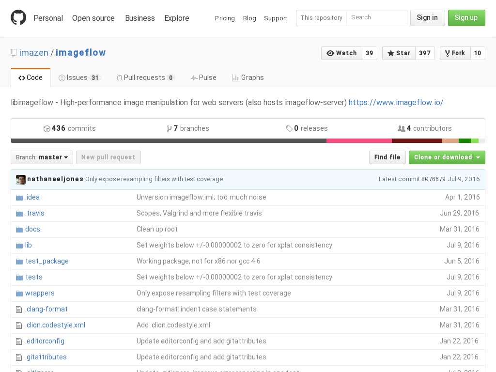Click the file icon for .clang-format
Screen dimensions: 496x372
click(x=19, y=310)
